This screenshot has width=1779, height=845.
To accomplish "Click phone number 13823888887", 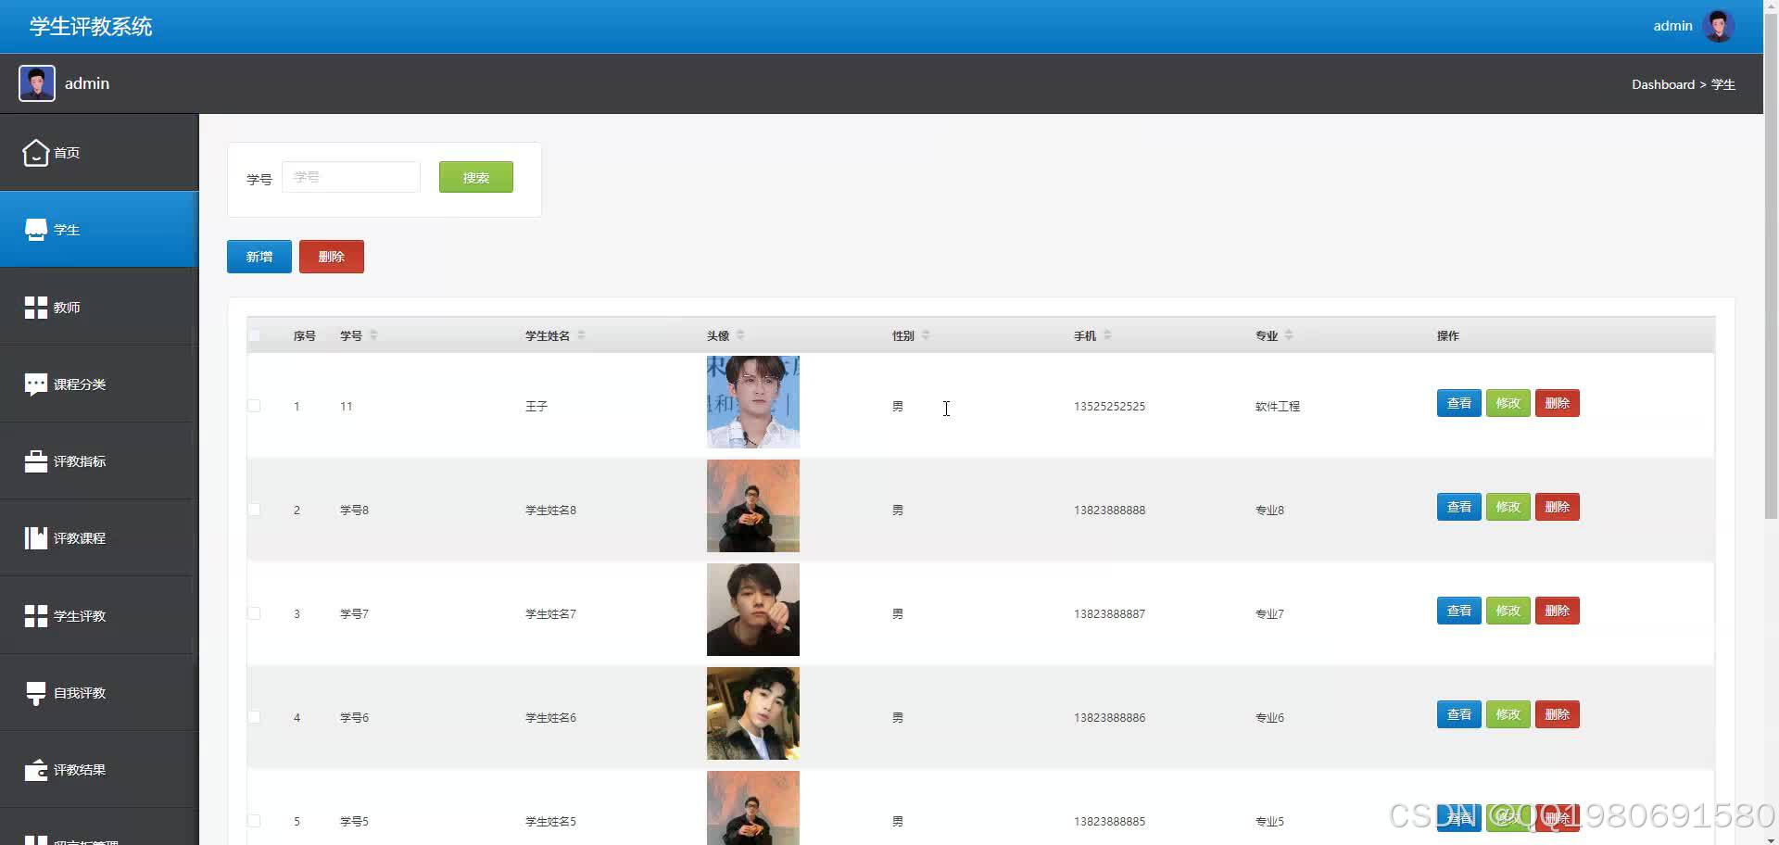I will (1109, 613).
